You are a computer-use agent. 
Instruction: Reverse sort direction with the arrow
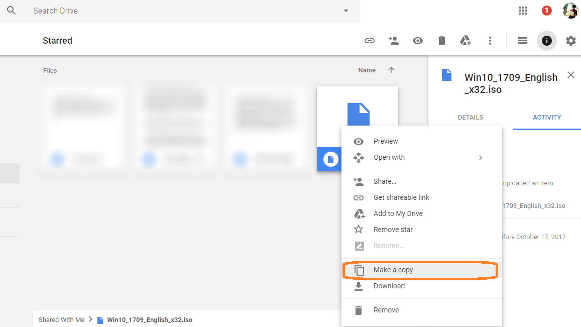(391, 70)
